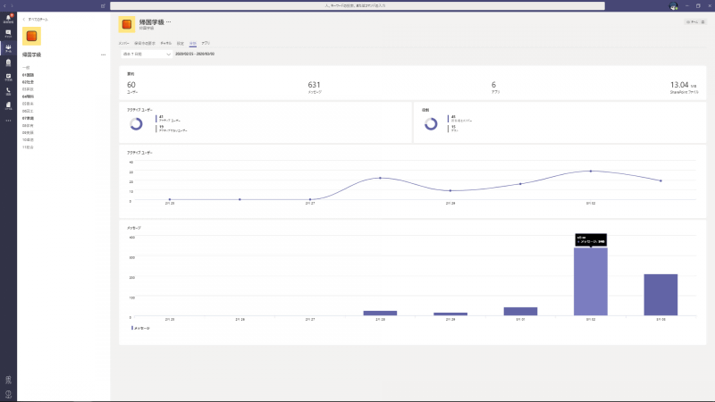Open the Files icon in left rail

click(8, 105)
